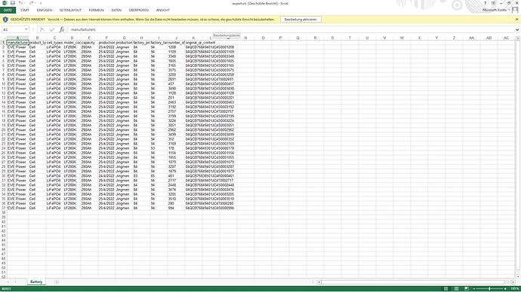Image resolution: width=521 pixels, height=292 pixels.
Task: Open the Excel application icon menu
Action: [5, 3]
